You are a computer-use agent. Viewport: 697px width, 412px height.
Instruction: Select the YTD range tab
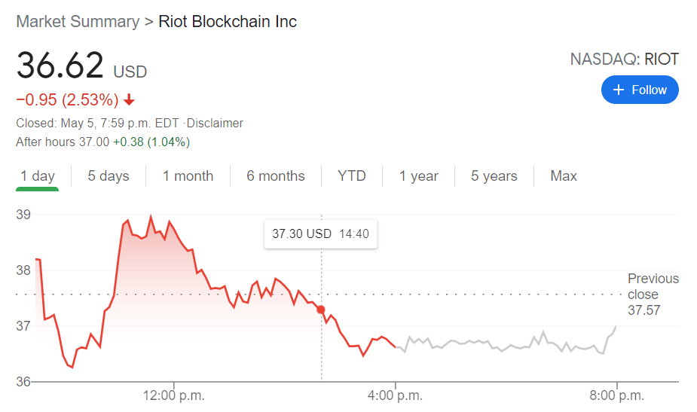(x=352, y=176)
